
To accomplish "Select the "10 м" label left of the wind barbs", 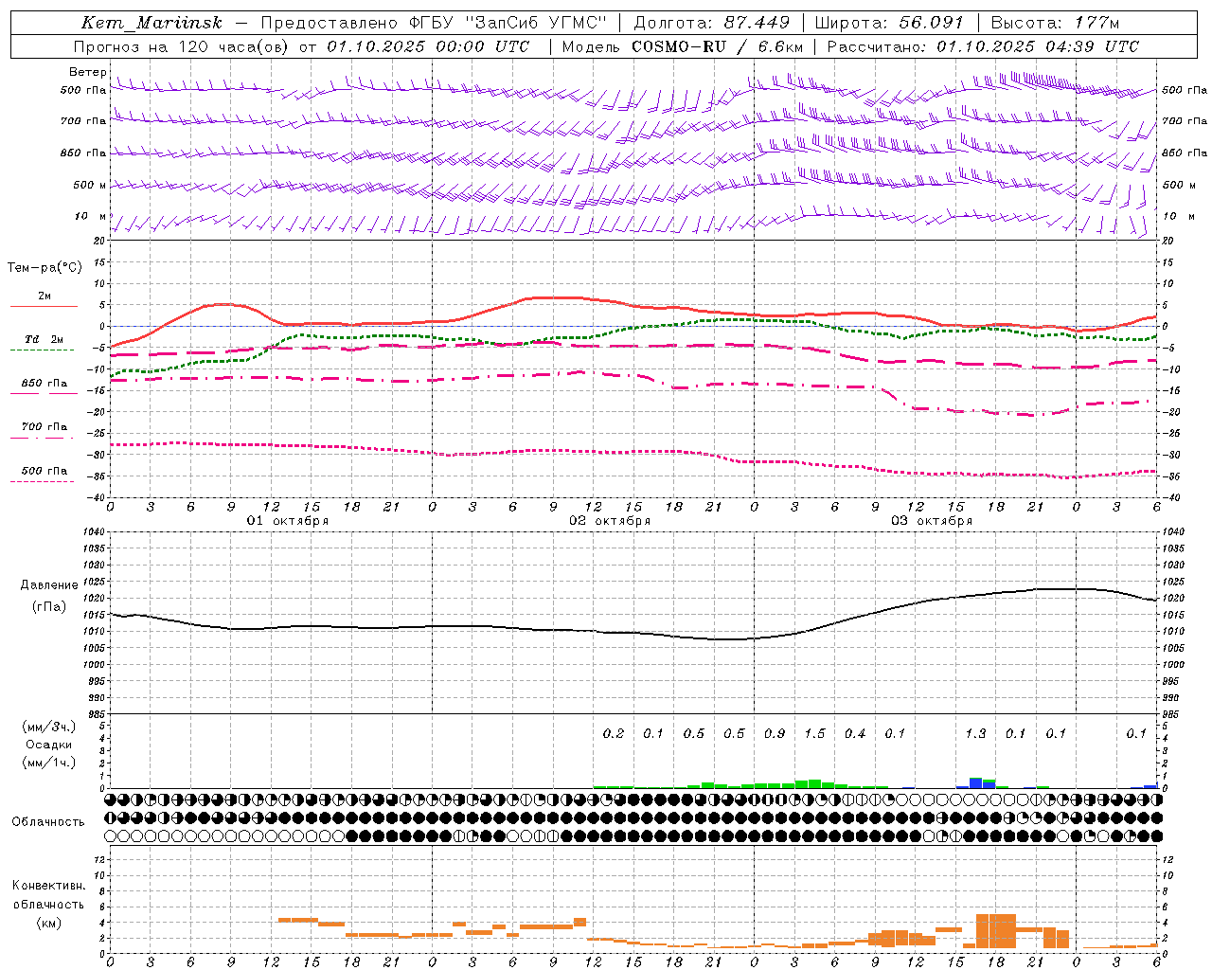I will tap(90, 216).
